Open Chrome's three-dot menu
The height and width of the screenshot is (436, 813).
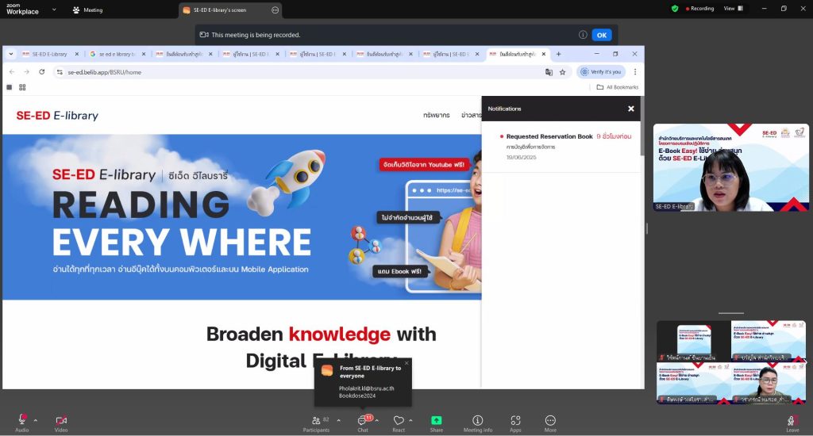point(635,72)
